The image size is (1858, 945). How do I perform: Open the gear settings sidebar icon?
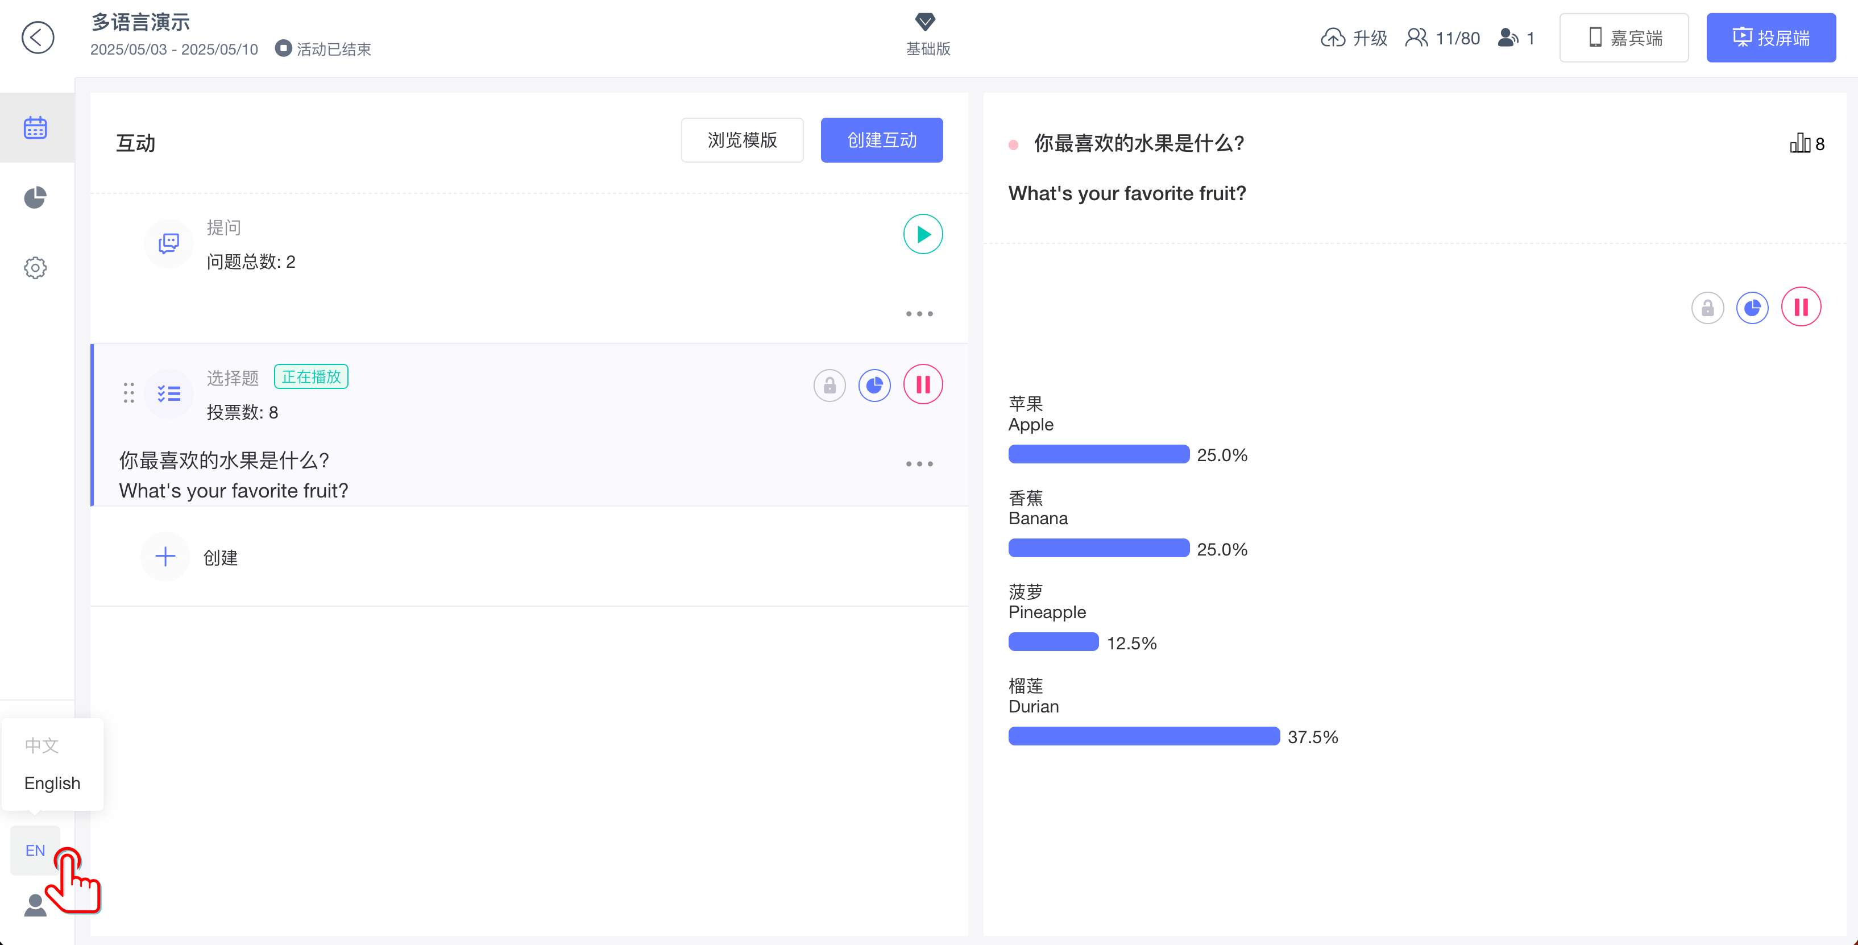coord(35,268)
